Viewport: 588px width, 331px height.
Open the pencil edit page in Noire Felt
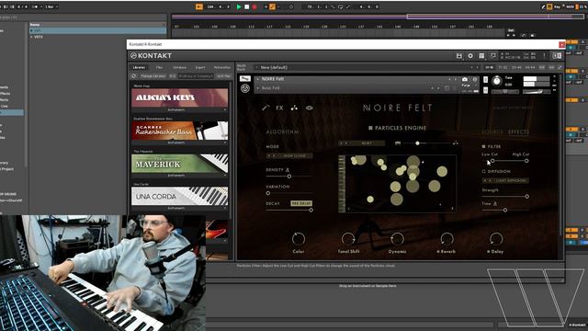pyautogui.click(x=266, y=108)
